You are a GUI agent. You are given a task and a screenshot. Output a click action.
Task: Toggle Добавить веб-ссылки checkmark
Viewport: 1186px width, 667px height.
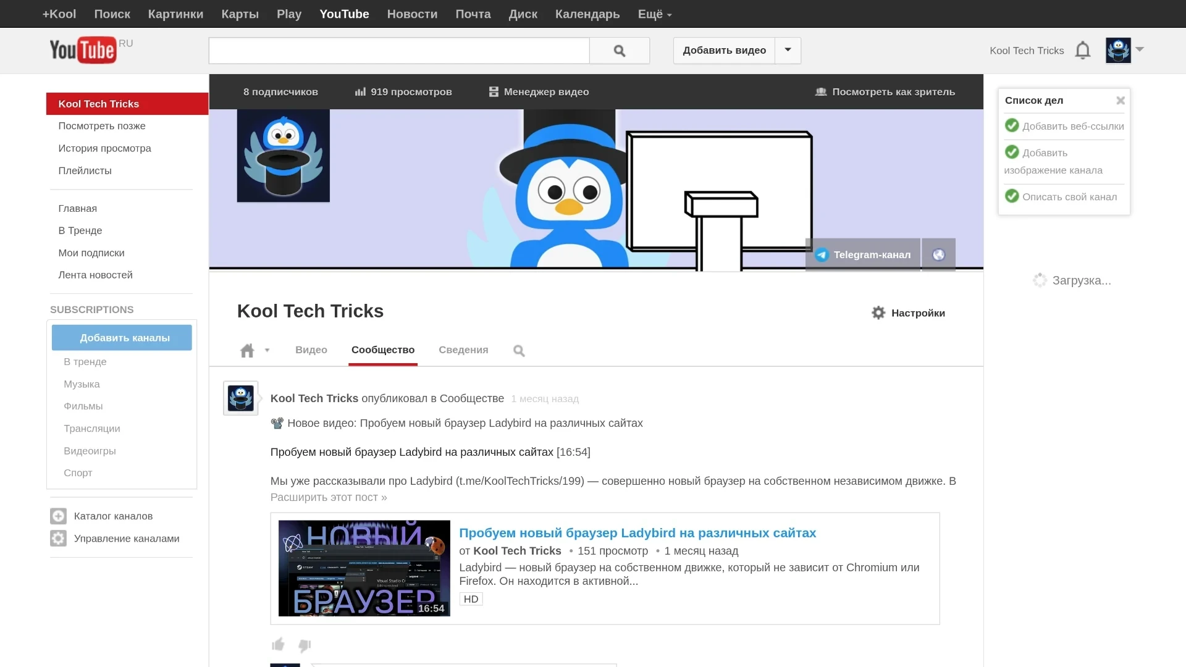[x=1012, y=125]
